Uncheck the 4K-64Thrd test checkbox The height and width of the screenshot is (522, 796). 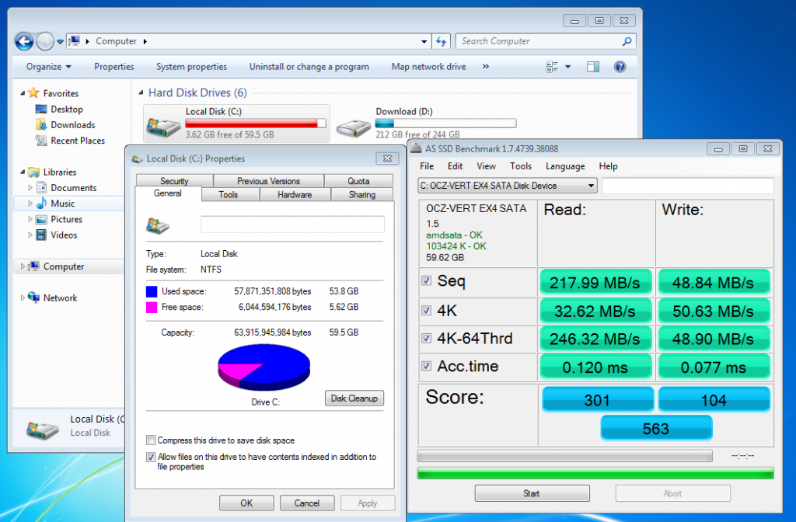point(425,338)
